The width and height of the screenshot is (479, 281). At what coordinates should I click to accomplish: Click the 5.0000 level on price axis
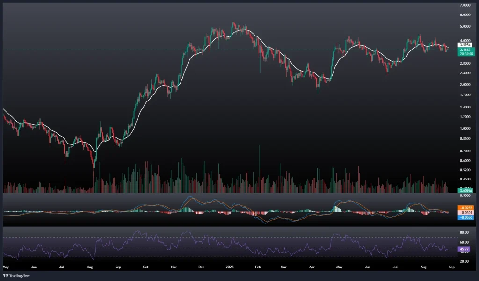tap(465, 27)
